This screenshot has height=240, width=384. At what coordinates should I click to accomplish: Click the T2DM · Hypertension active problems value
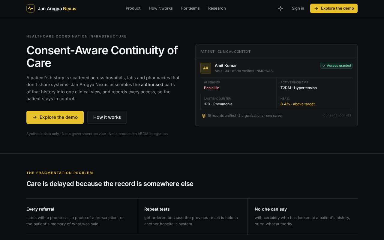298,88
